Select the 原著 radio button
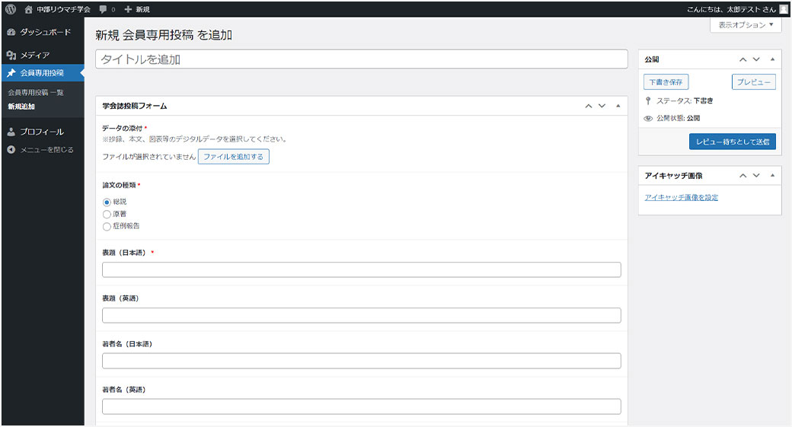792x427 pixels. click(x=107, y=214)
